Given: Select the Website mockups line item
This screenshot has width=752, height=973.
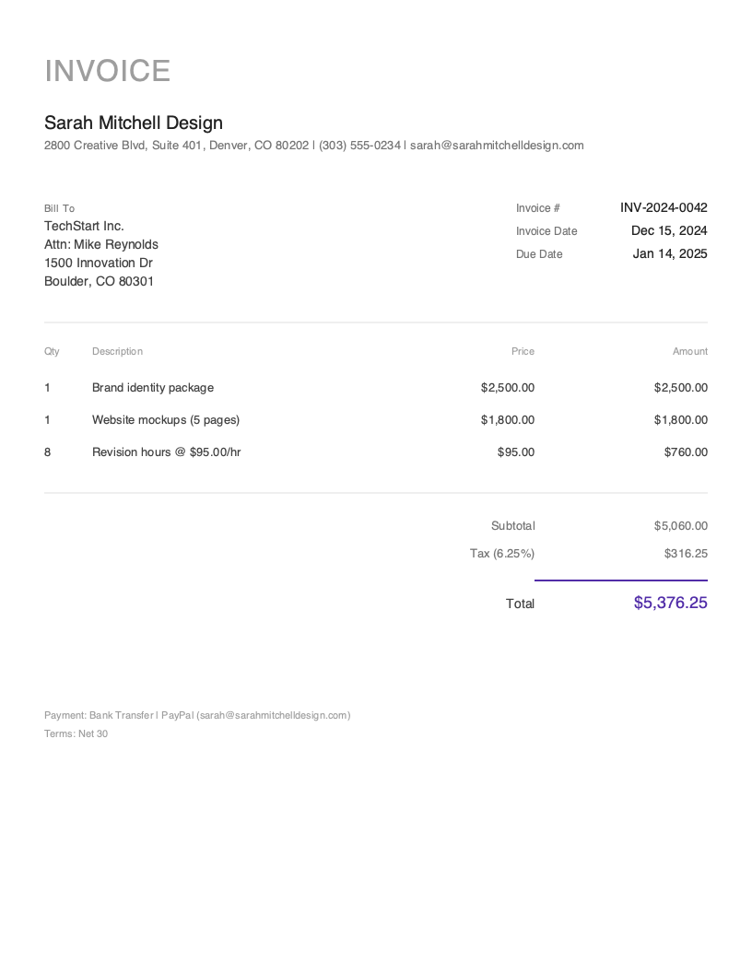Looking at the screenshot, I should point(165,419).
